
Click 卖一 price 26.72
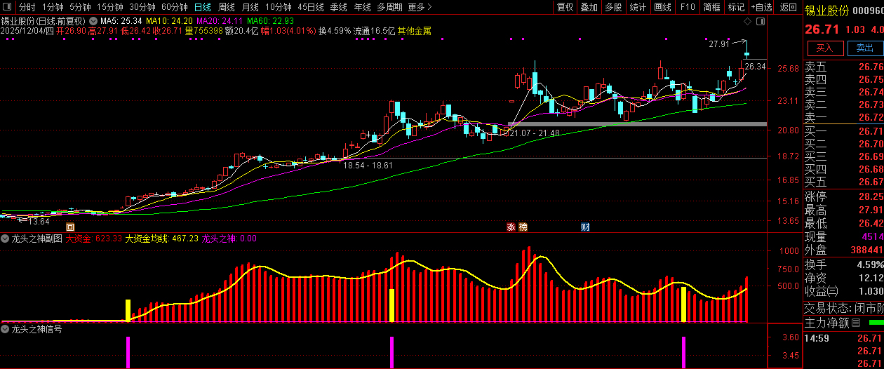coord(870,117)
